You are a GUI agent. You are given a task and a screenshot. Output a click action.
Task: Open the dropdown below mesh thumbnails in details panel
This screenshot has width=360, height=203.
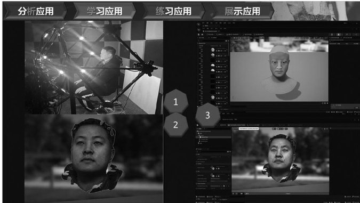coord(220,178)
